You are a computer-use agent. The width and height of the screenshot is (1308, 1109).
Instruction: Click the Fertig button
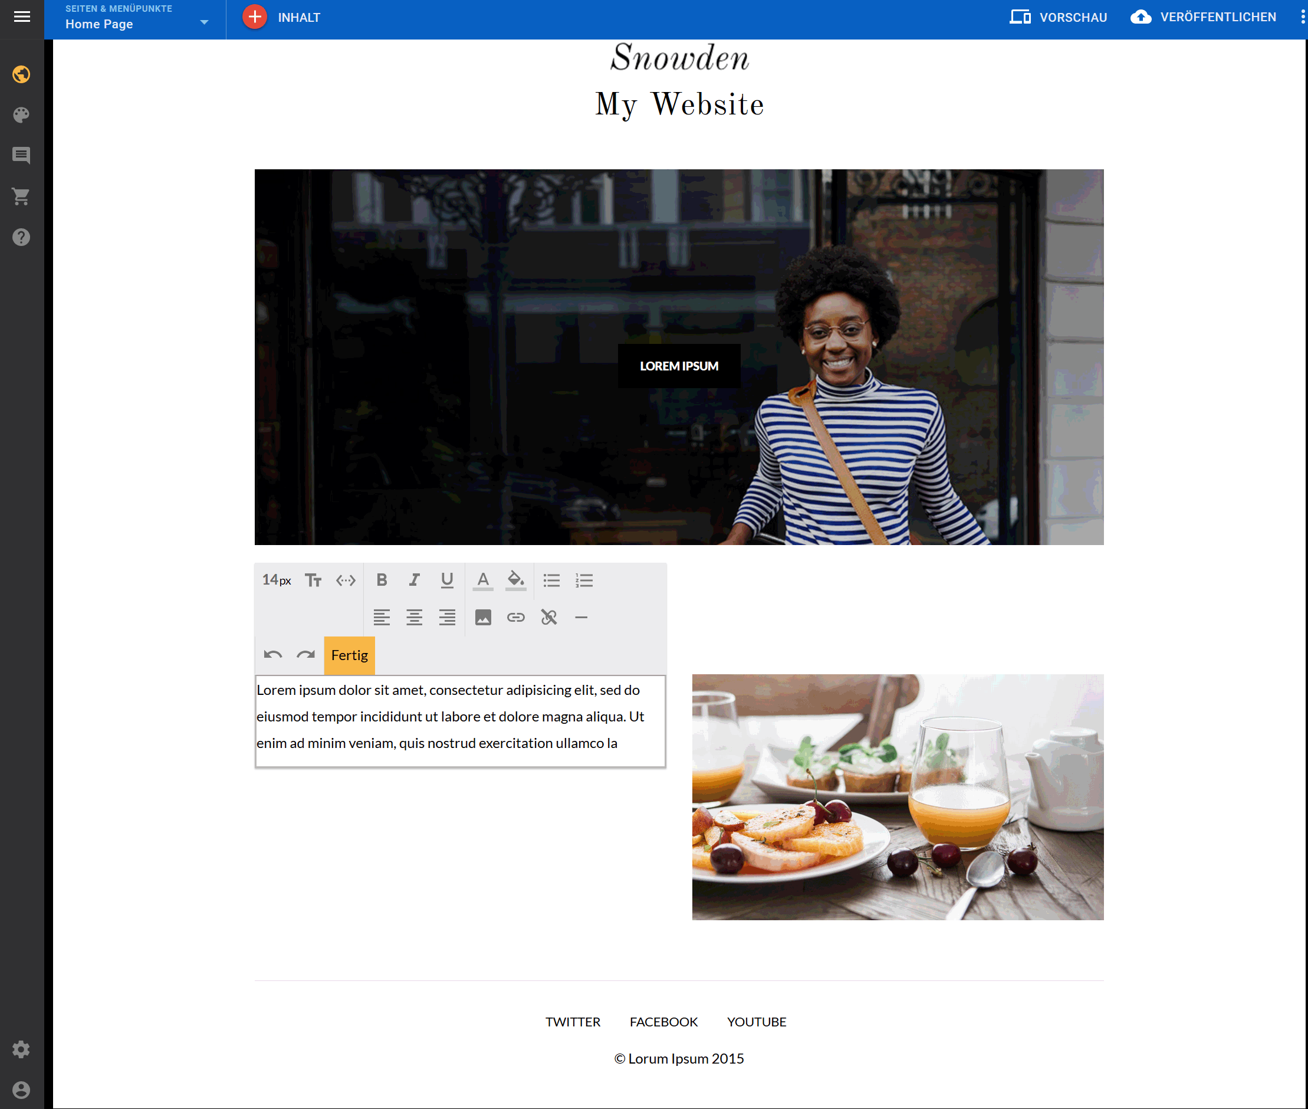350,655
